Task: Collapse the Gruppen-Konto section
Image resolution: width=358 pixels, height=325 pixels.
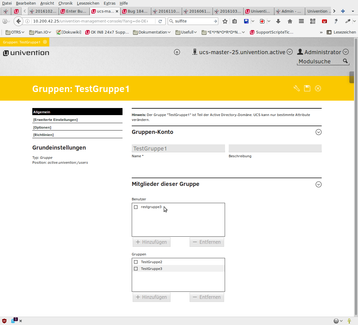Action: (319, 132)
